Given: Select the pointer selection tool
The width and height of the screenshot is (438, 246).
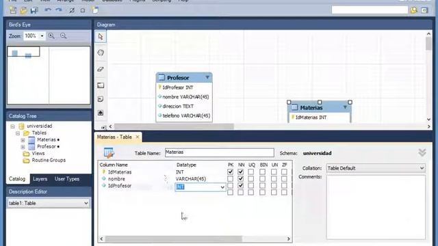Looking at the screenshot, I should coord(101,36).
